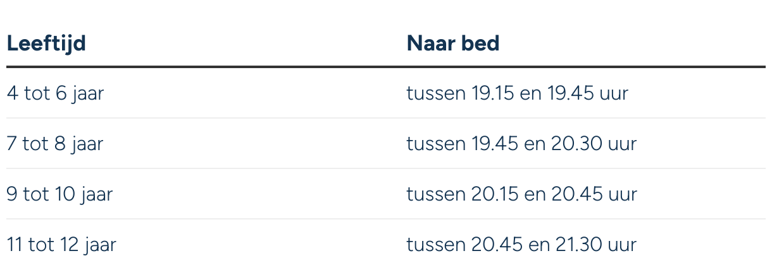Select the 7 tot 8 jaar cell
Screen dimensions: 772x275
(54, 144)
